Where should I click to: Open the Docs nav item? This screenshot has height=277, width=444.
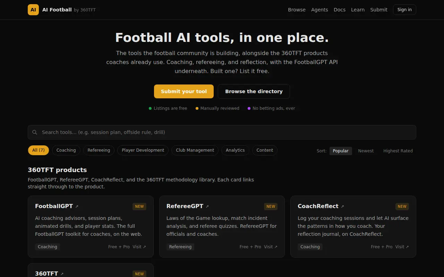pos(340,10)
